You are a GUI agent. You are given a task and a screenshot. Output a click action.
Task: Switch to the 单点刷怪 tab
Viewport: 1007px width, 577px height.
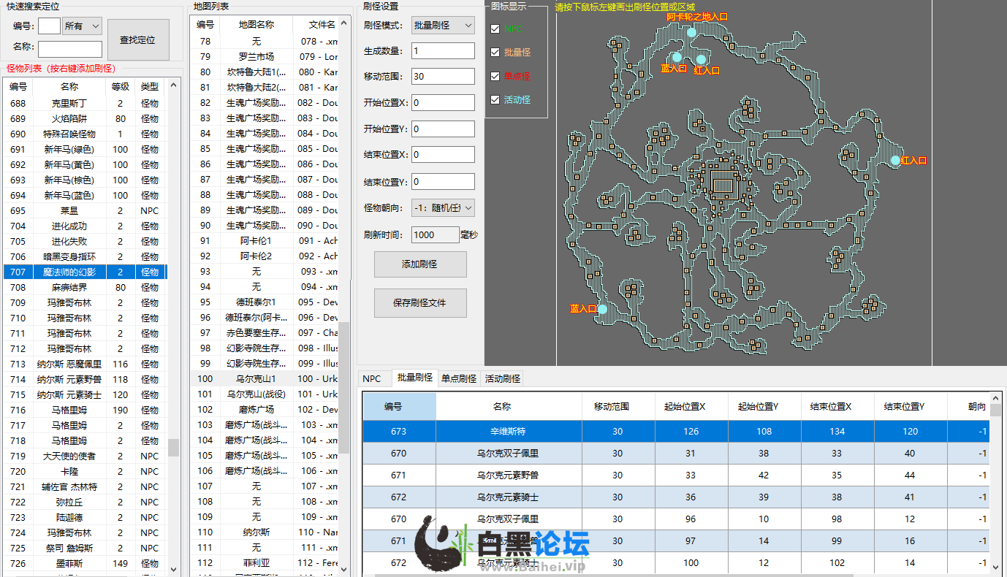tap(458, 378)
